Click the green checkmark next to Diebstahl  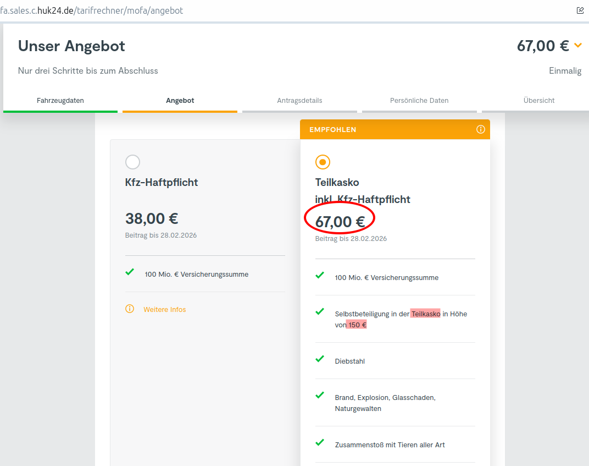[320, 359]
